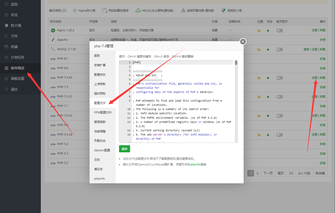
Task: Toggle homepage display for PHP-7.2.33
Action: (x=280, y=97)
